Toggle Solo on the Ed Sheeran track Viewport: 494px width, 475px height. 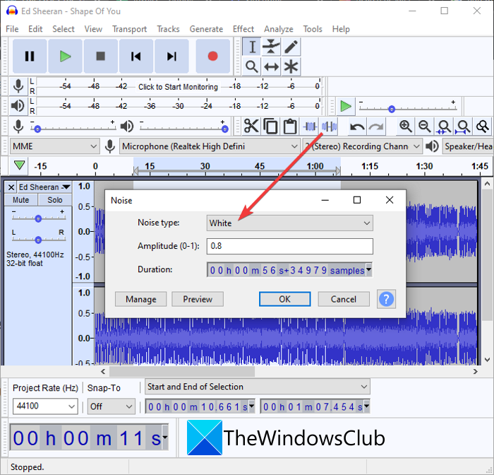tap(55, 200)
